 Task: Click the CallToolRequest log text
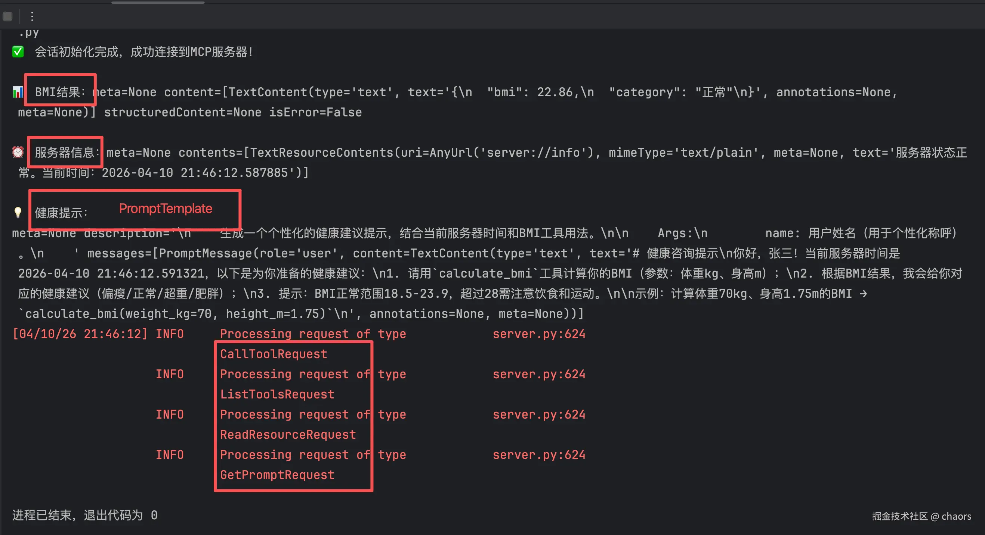click(274, 354)
